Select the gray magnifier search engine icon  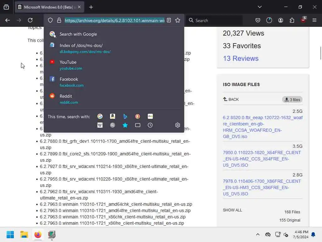pyautogui.click(x=113, y=125)
